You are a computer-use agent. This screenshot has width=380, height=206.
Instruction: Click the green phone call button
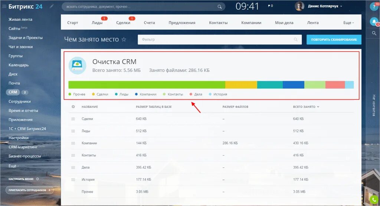(x=374, y=199)
